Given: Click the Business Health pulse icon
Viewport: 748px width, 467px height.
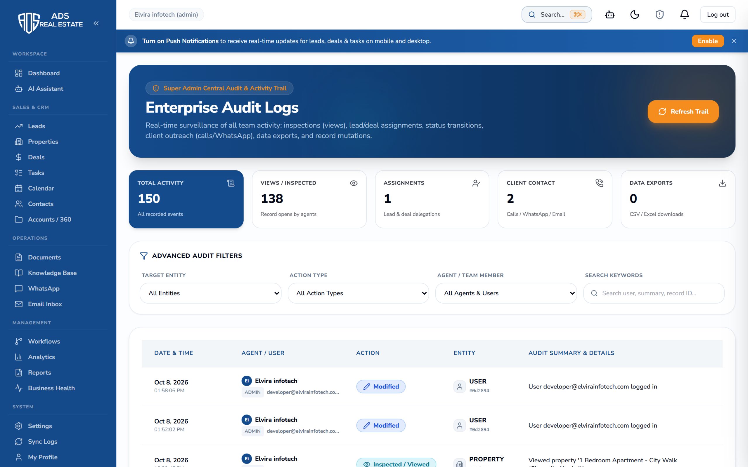Looking at the screenshot, I should point(18,388).
